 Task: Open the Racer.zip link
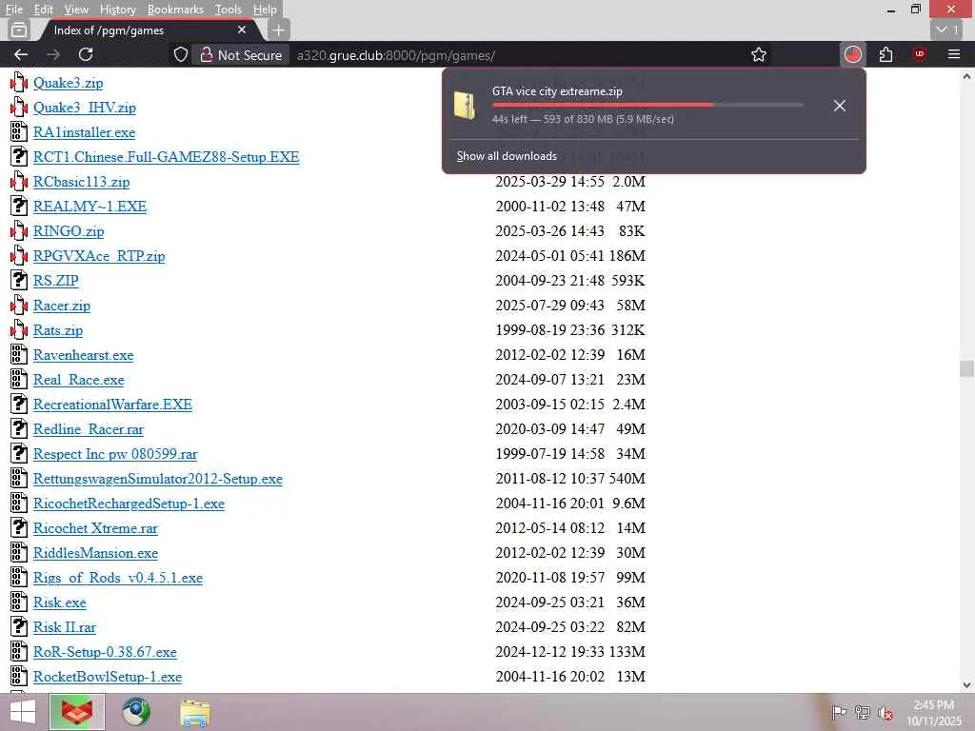click(62, 306)
